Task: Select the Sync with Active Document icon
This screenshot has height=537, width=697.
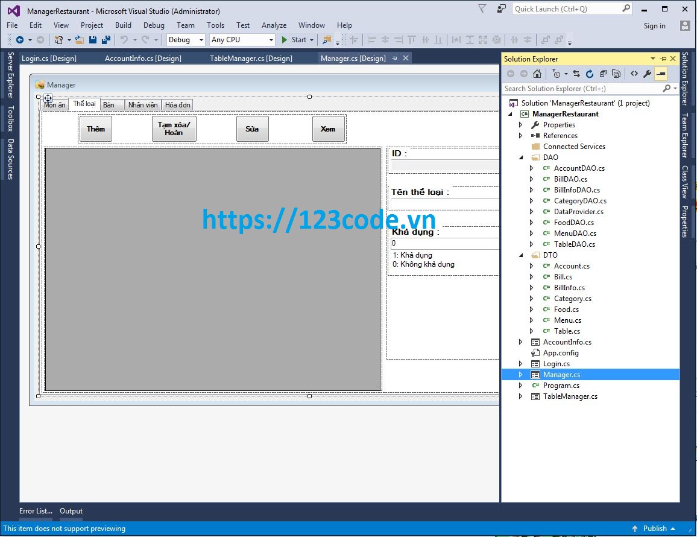Action: 576,73
